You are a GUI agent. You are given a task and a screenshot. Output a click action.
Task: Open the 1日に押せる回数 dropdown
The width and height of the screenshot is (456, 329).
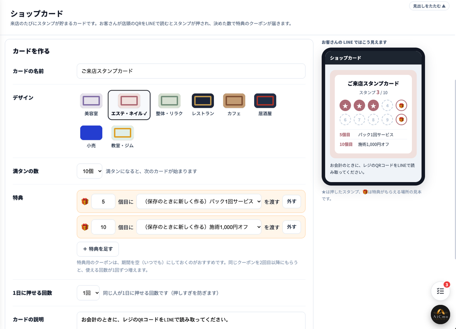click(88, 293)
